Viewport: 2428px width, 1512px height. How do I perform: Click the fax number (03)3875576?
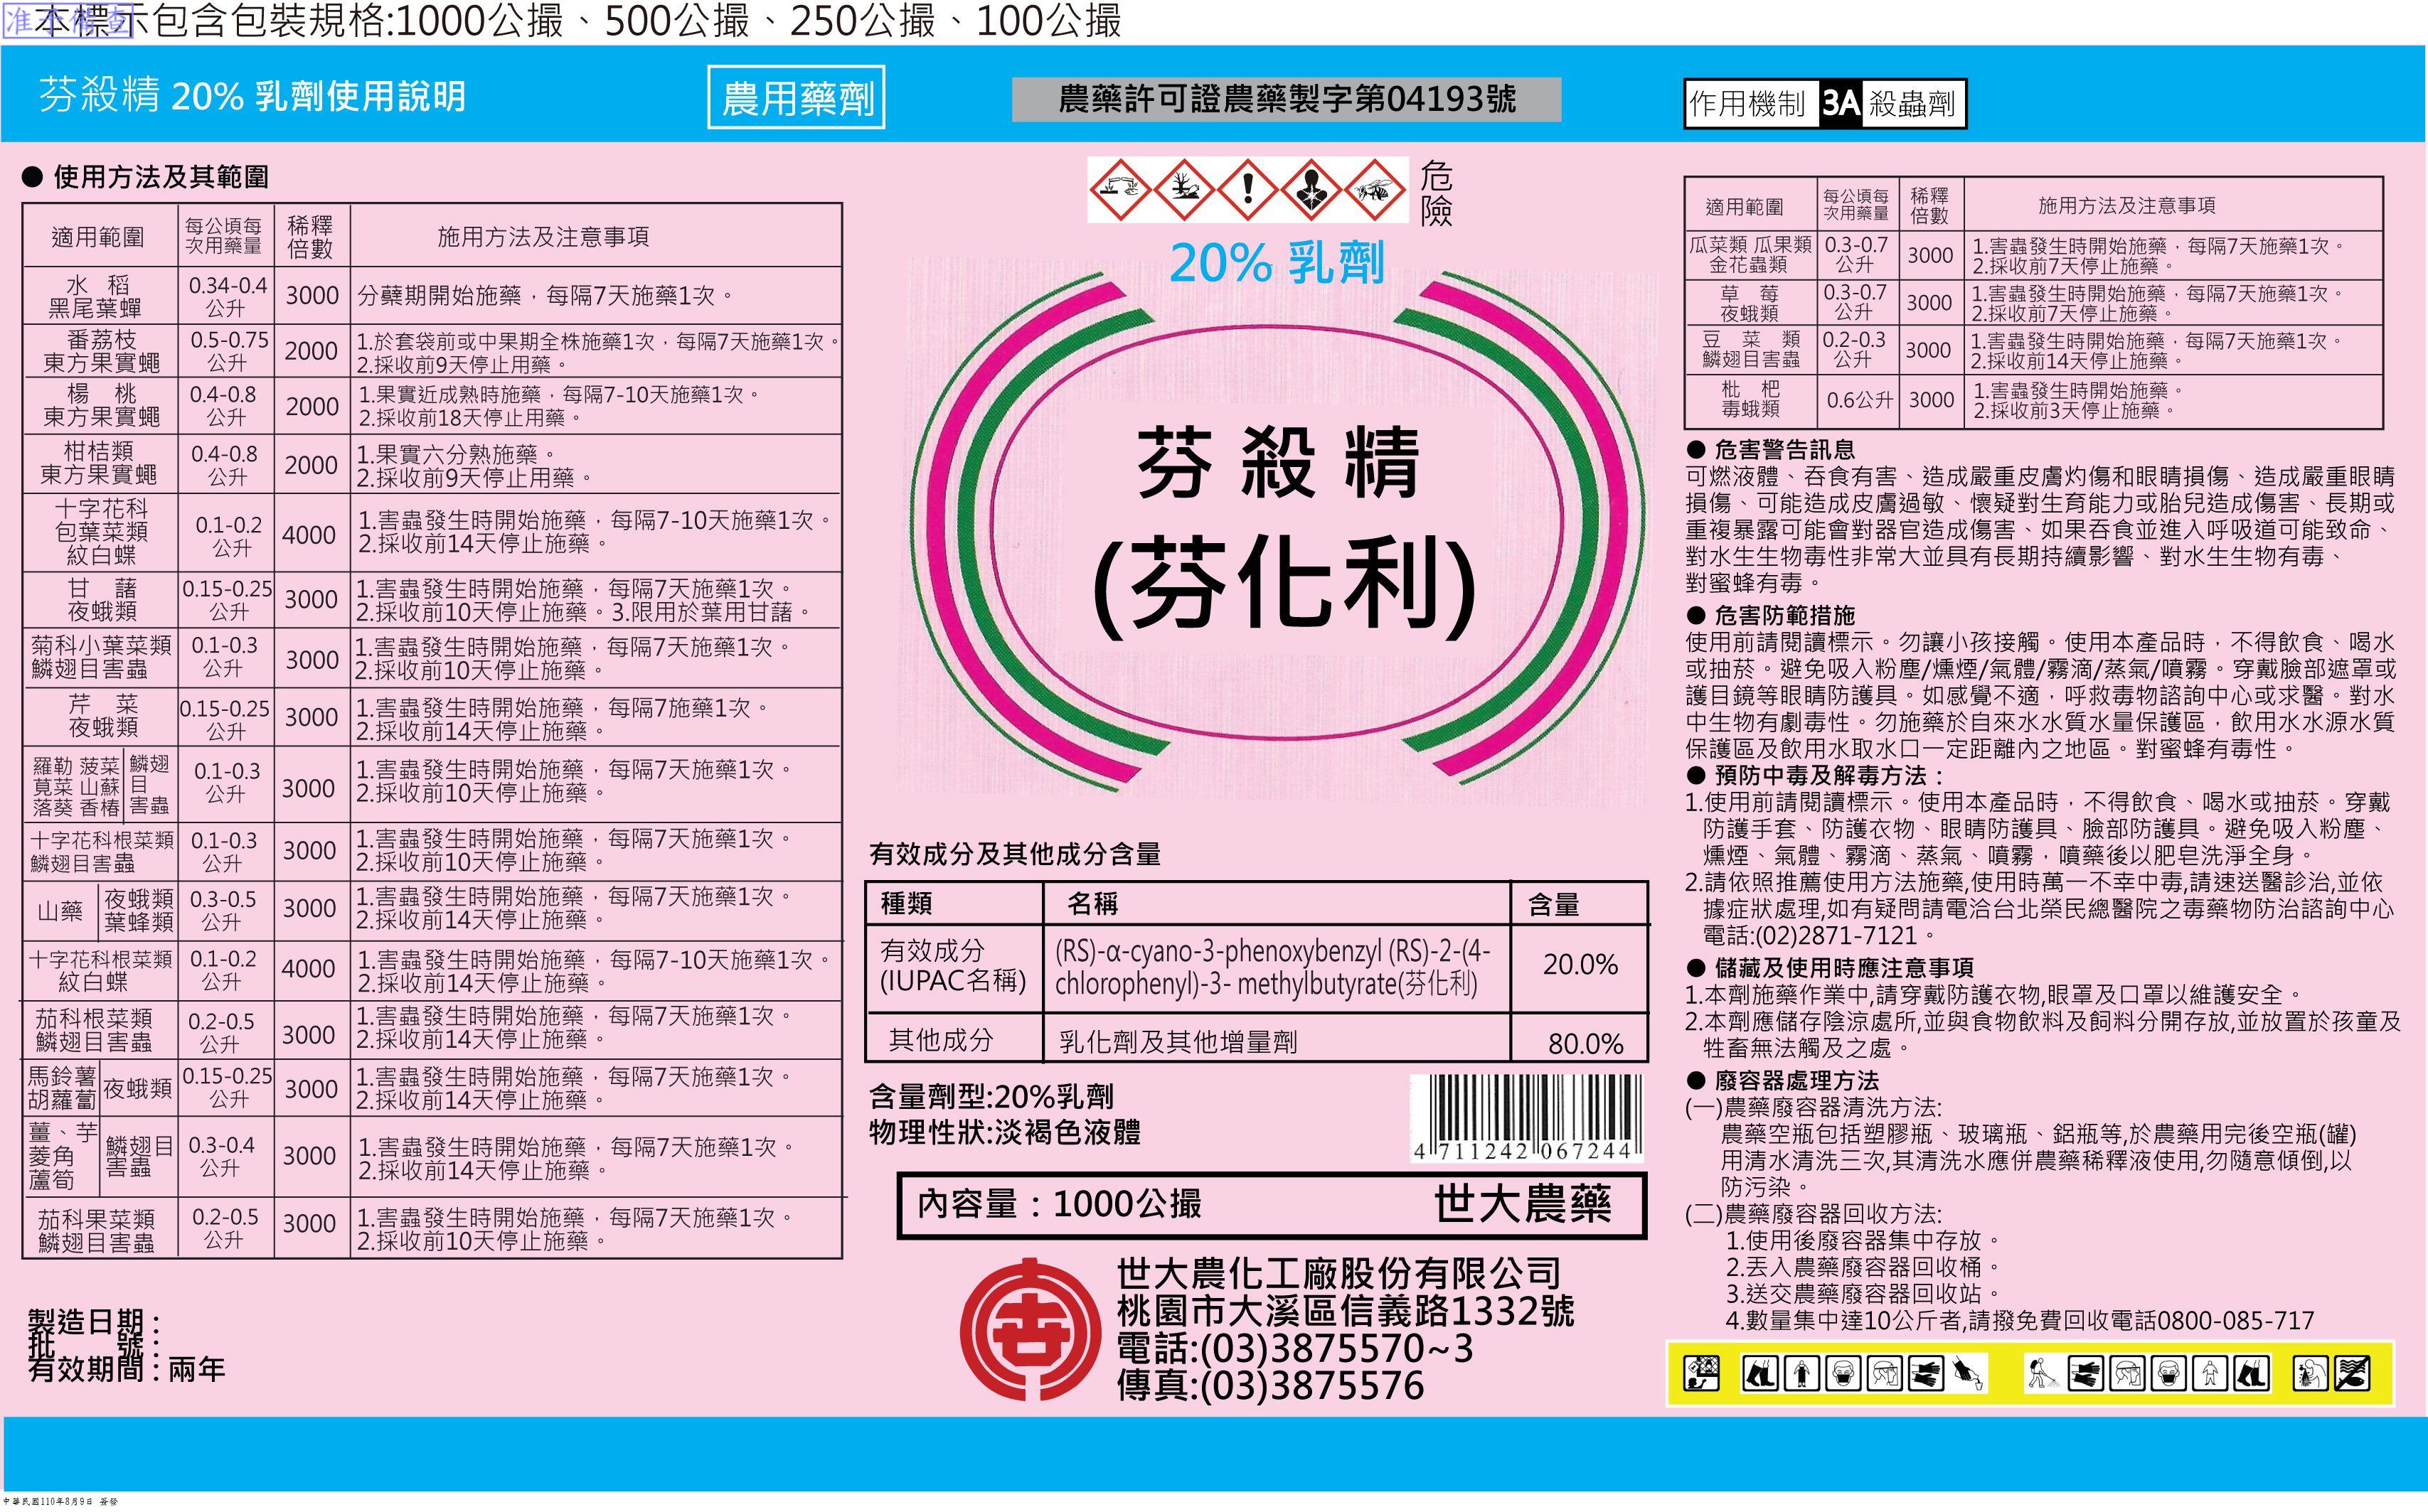tap(1311, 1386)
